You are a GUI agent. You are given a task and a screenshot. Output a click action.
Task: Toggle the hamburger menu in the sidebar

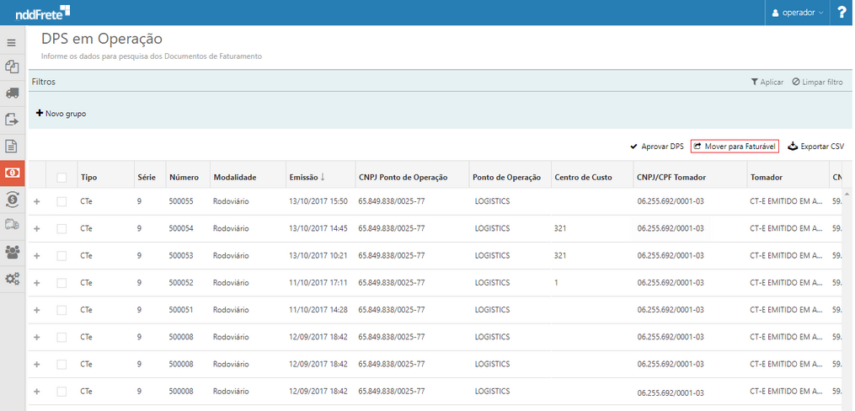pos(12,42)
